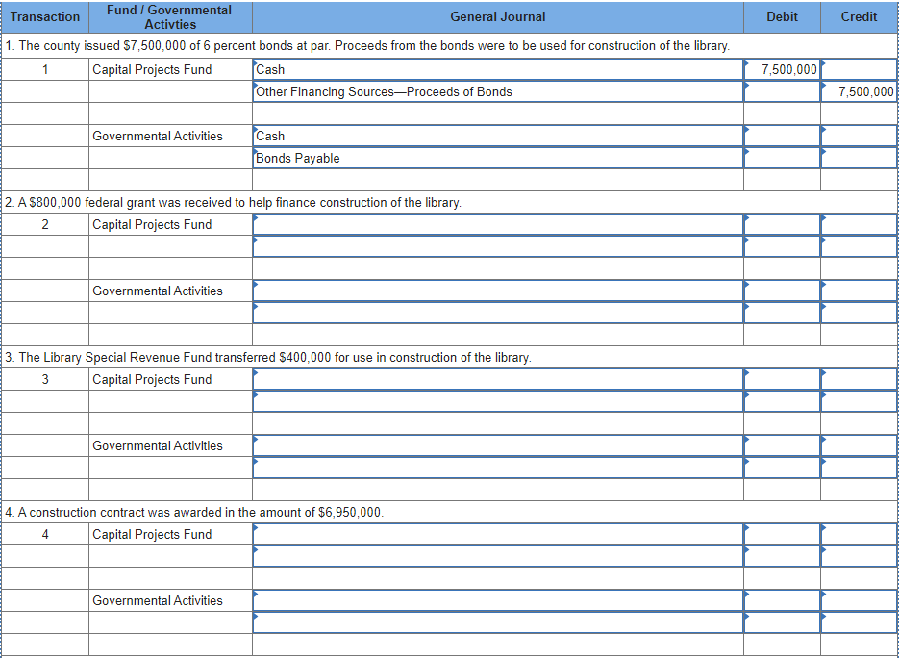The height and width of the screenshot is (658, 899).
Task: Click the $800,000 federal grant description
Action: pos(233,203)
